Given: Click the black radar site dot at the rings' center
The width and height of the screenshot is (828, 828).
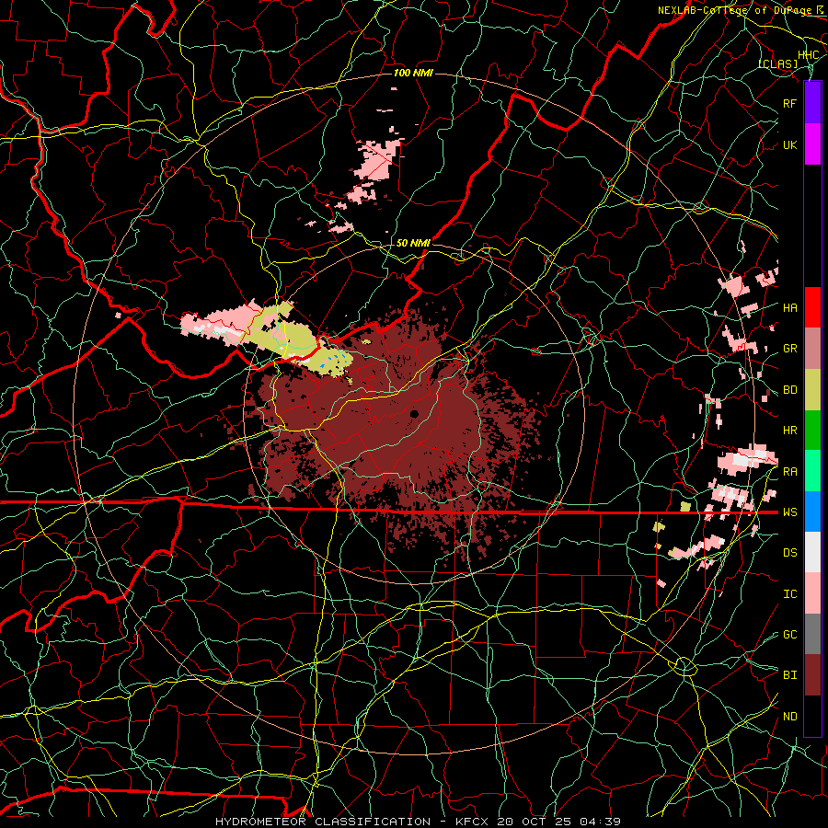Looking at the screenshot, I should coord(414,413).
